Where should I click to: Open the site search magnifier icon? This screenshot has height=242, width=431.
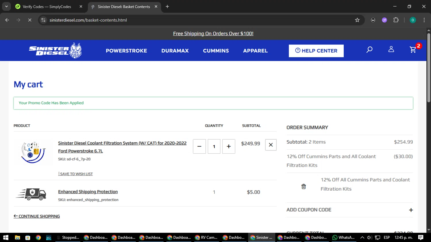pyautogui.click(x=370, y=50)
